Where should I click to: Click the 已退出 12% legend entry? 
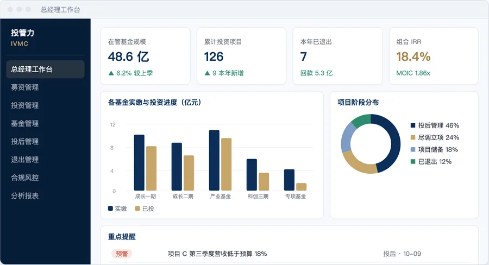click(431, 161)
